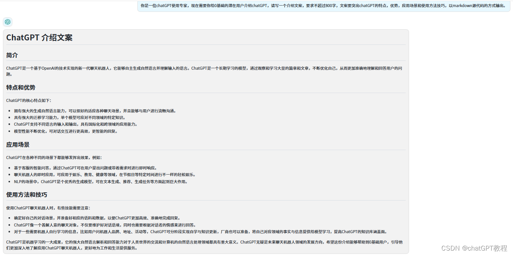Click line '使用ChatGPT聊天机器人时,有些技能需要注意'
Viewport: 513px width, 255px height.
(48, 208)
